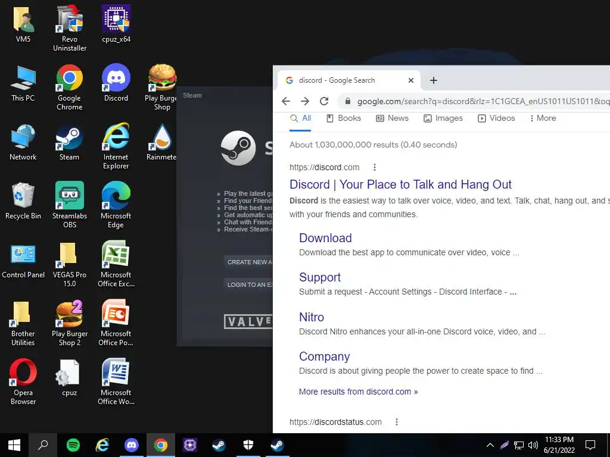The height and width of the screenshot is (457, 610).
Task: Open the Support sitelink
Action: point(320,277)
